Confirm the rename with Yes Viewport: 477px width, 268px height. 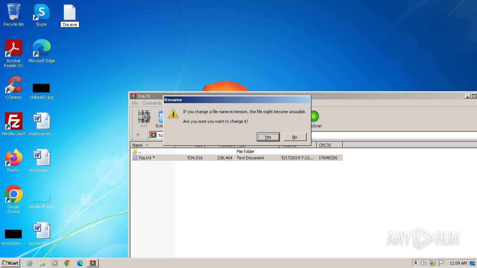(268, 137)
